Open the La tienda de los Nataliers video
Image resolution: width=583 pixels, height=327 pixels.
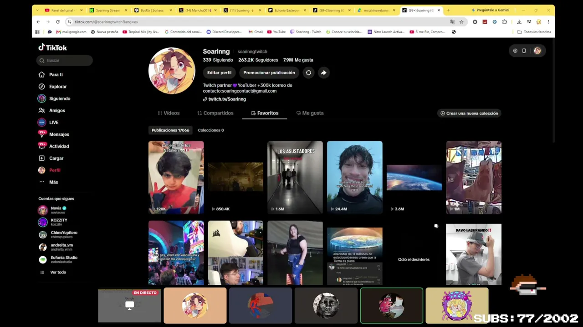tap(176, 177)
